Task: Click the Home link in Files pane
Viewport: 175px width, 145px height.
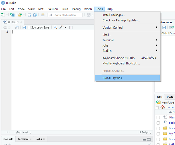Action: [x=170, y=107]
